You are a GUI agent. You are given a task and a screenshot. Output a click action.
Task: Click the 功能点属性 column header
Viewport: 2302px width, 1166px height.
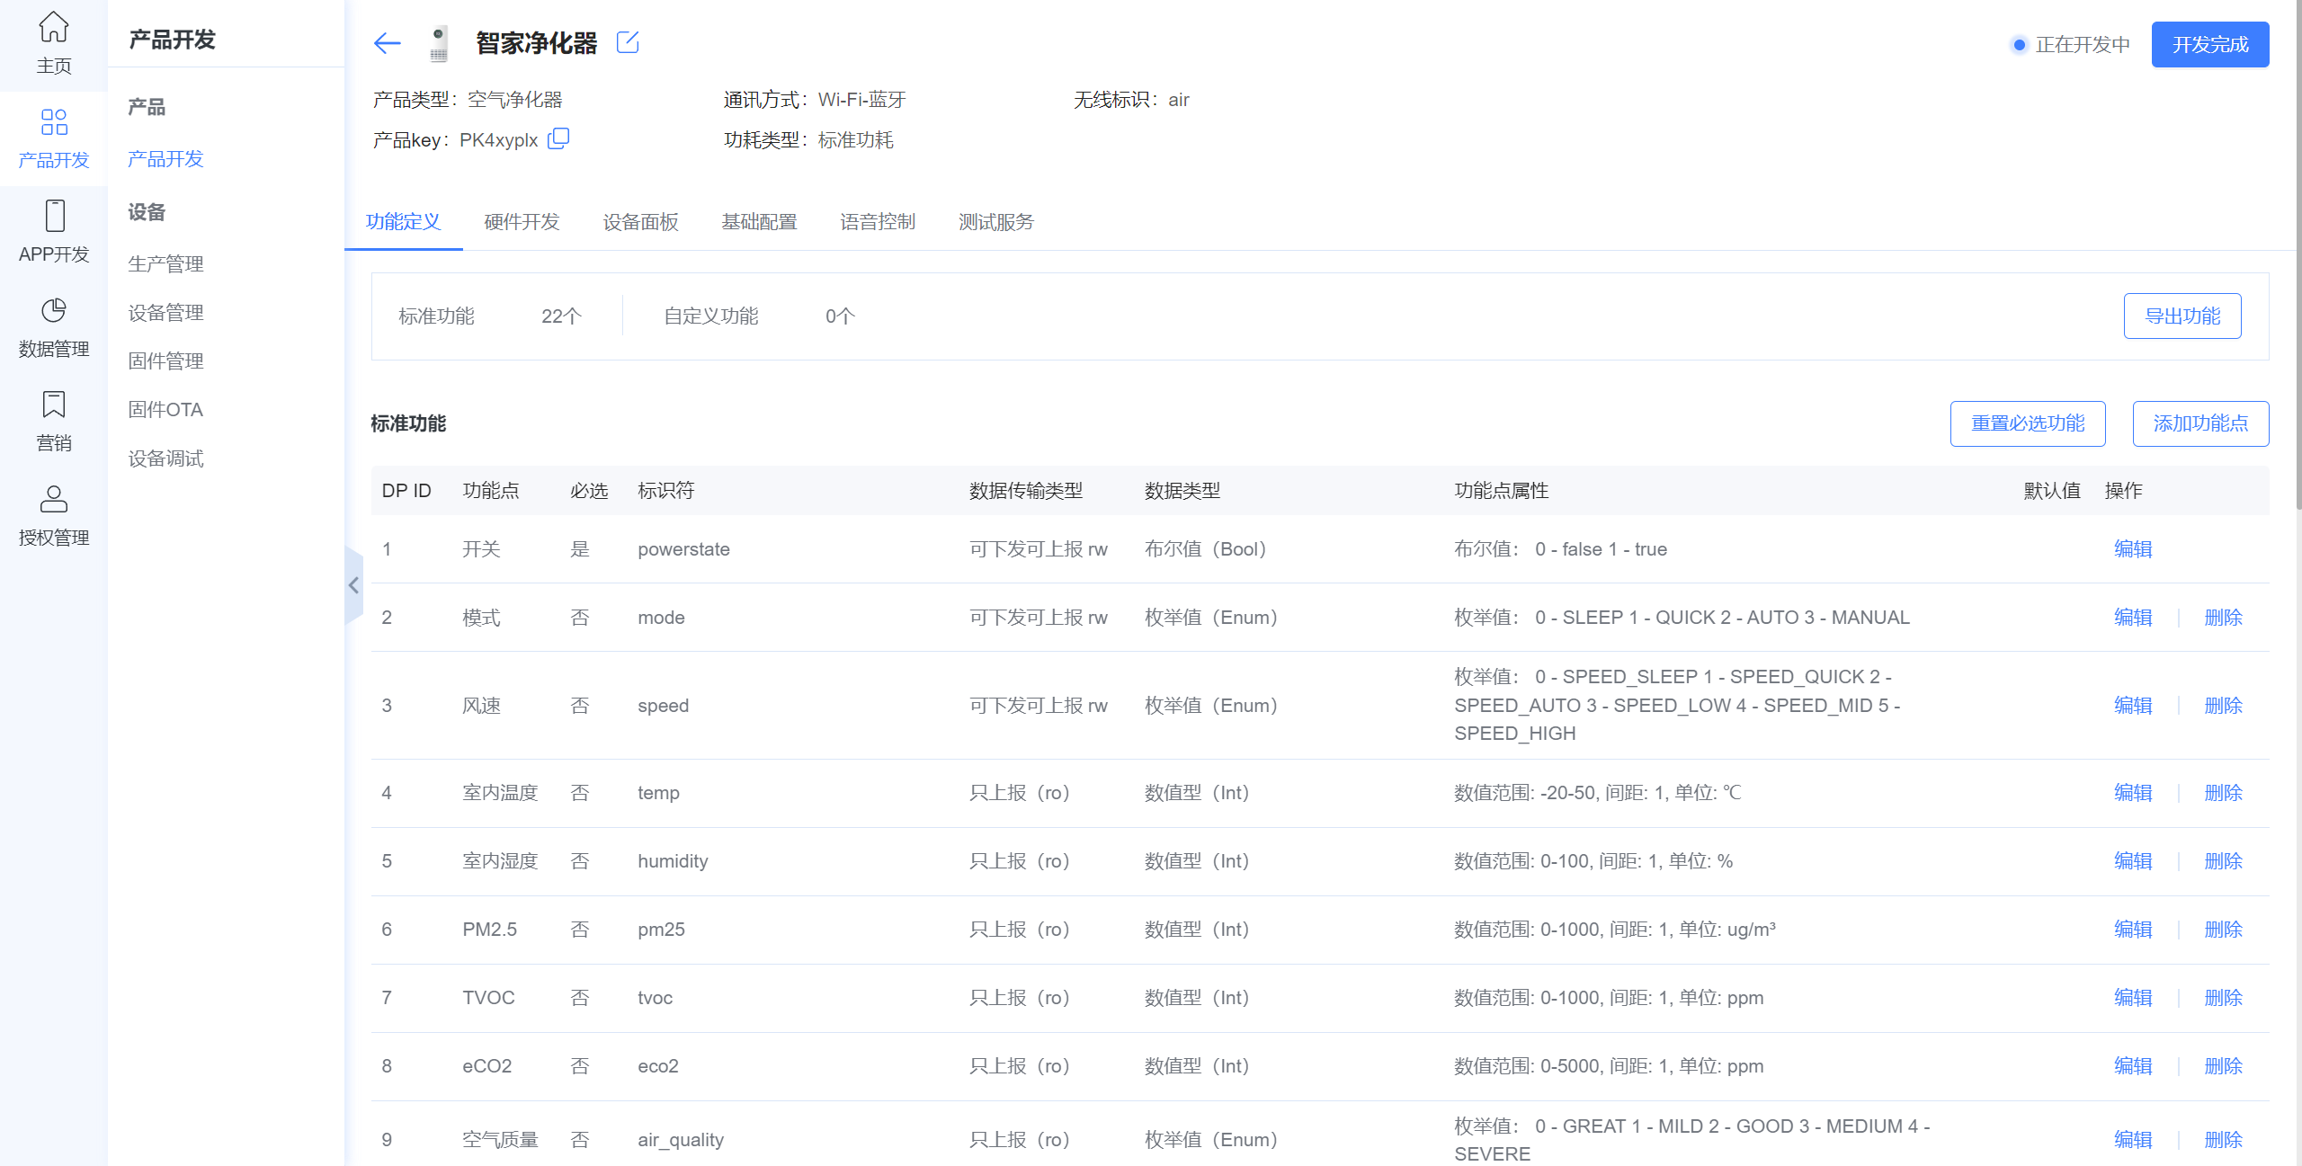(x=1502, y=491)
